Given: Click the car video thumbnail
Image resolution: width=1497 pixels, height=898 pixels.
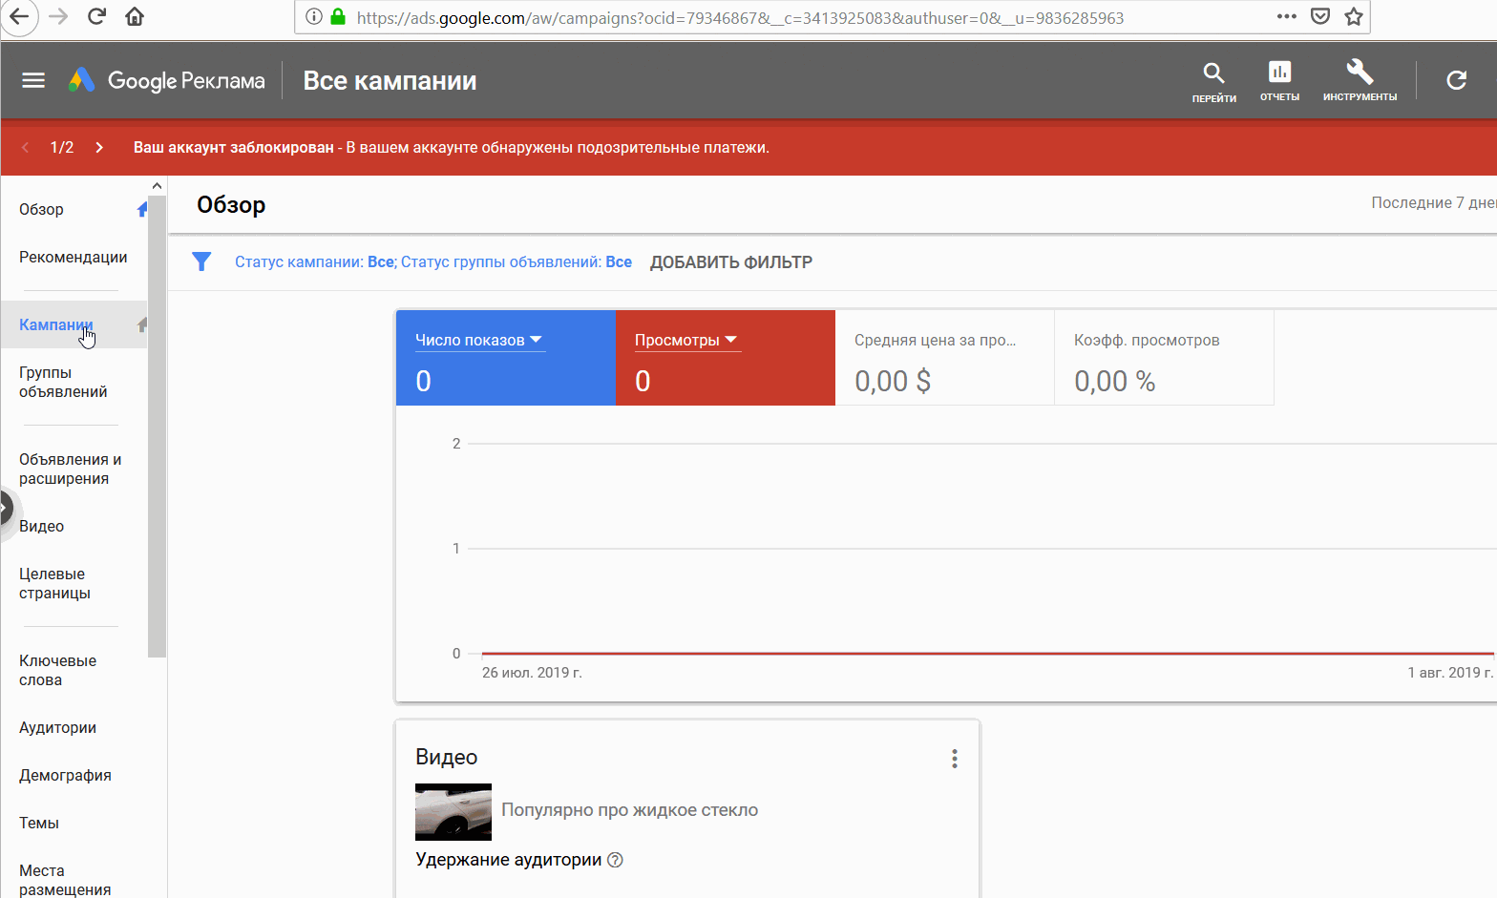Looking at the screenshot, I should pyautogui.click(x=453, y=811).
